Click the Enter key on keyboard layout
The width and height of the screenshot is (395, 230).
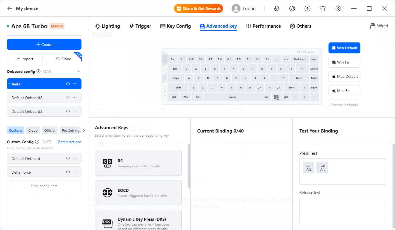point(299,78)
